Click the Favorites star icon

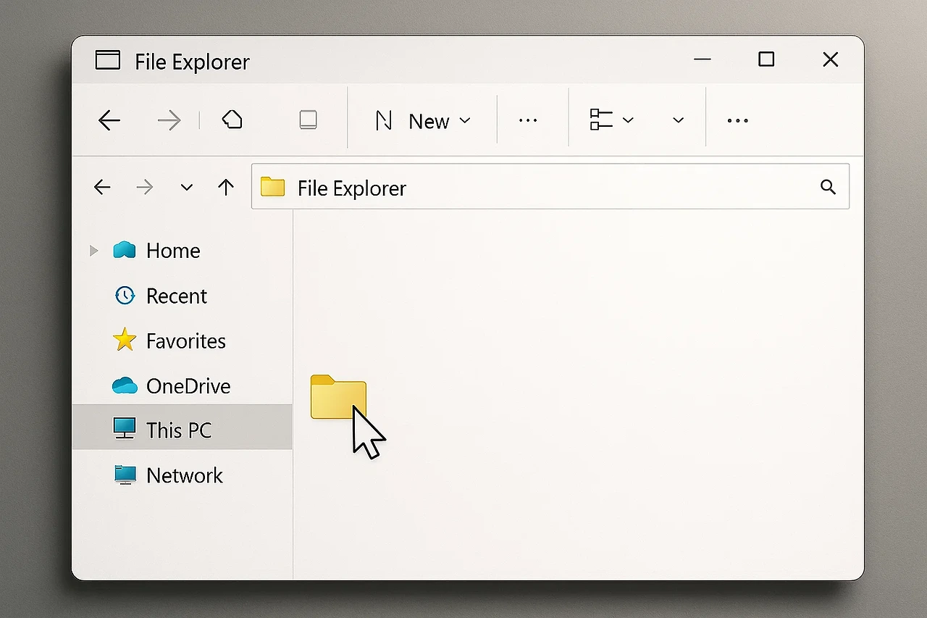125,340
